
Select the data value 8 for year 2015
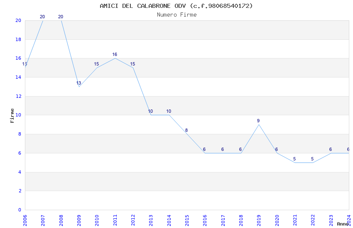(186, 130)
